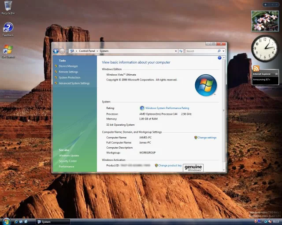Click the Change product key link
Screen dimensions: 282x225
[170, 165]
